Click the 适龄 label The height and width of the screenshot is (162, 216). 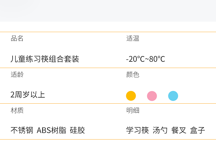point(17,75)
